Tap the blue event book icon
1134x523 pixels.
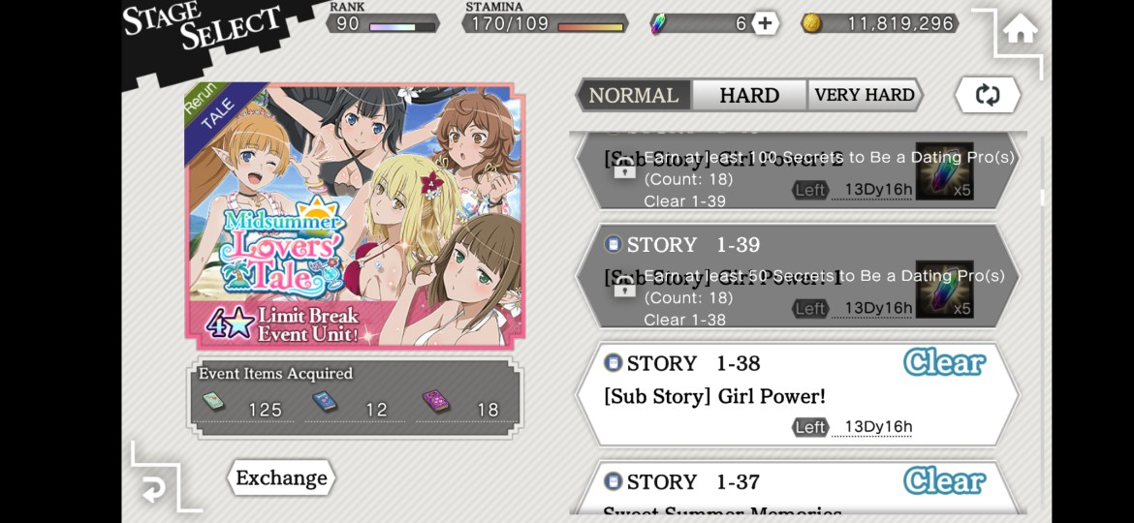pos(324,401)
